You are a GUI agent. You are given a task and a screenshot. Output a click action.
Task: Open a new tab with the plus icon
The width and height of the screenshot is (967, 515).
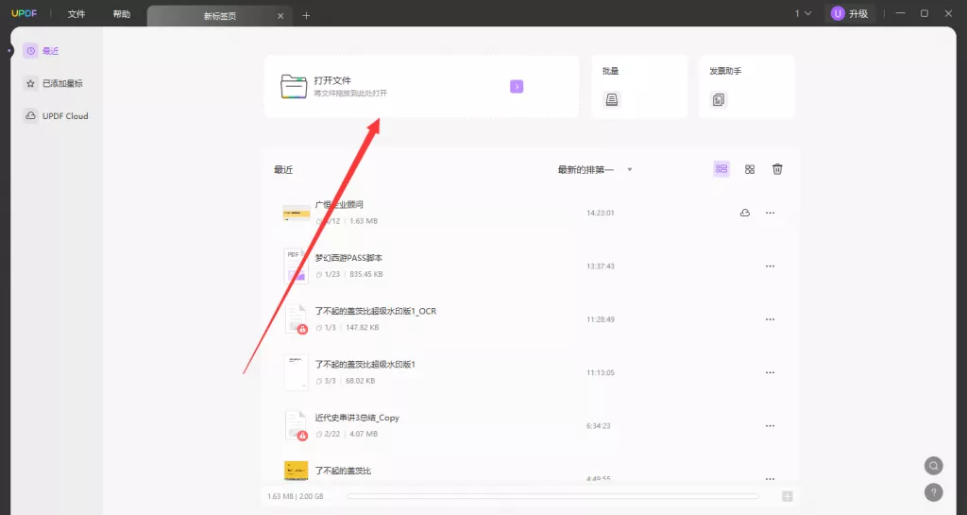[x=306, y=15]
